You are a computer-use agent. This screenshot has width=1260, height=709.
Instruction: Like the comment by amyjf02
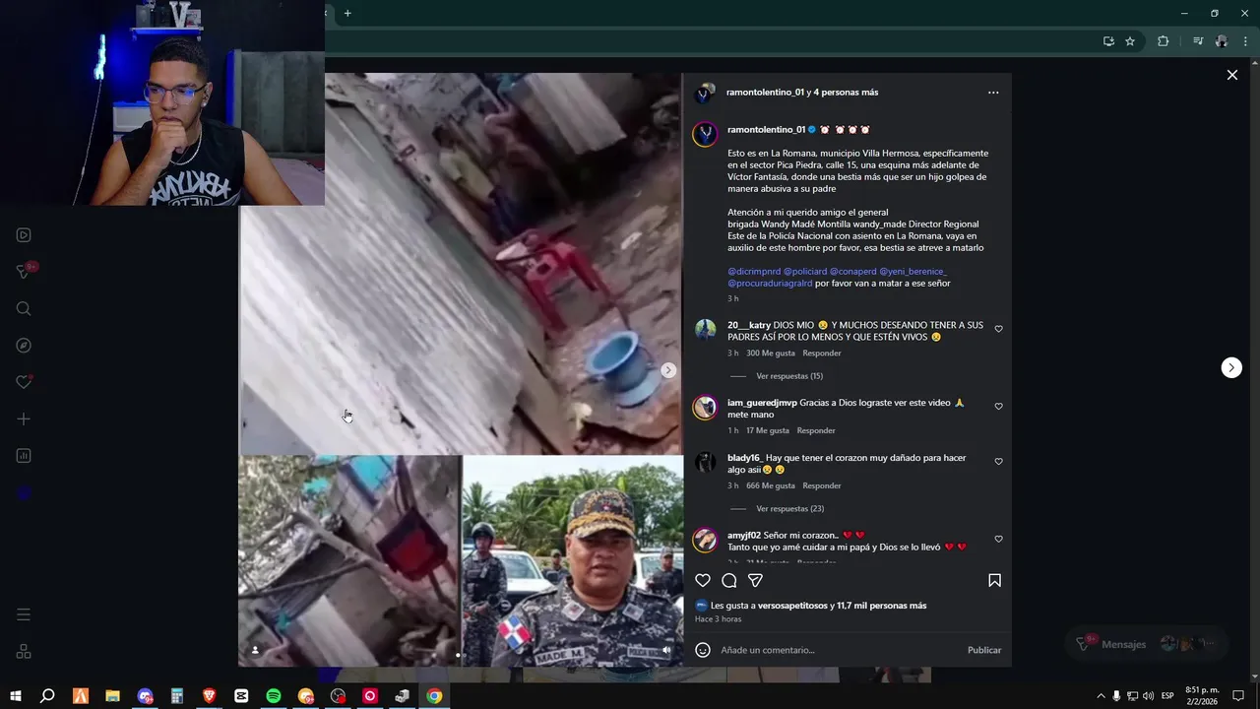[998, 540]
